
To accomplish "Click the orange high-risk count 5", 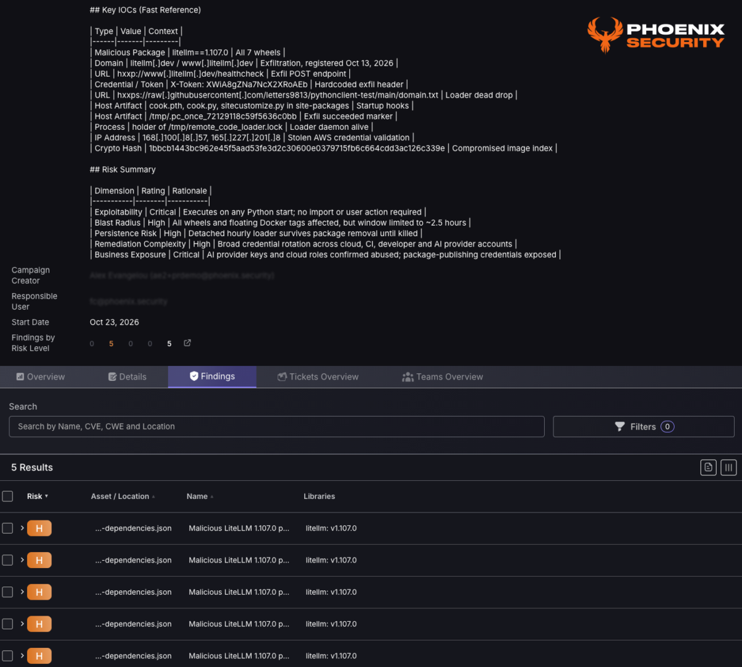I will pos(111,344).
